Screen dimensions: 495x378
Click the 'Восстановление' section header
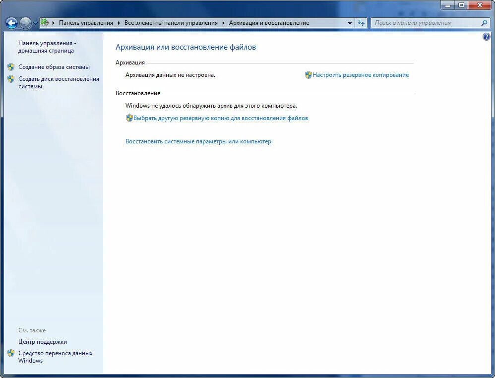tap(138, 93)
